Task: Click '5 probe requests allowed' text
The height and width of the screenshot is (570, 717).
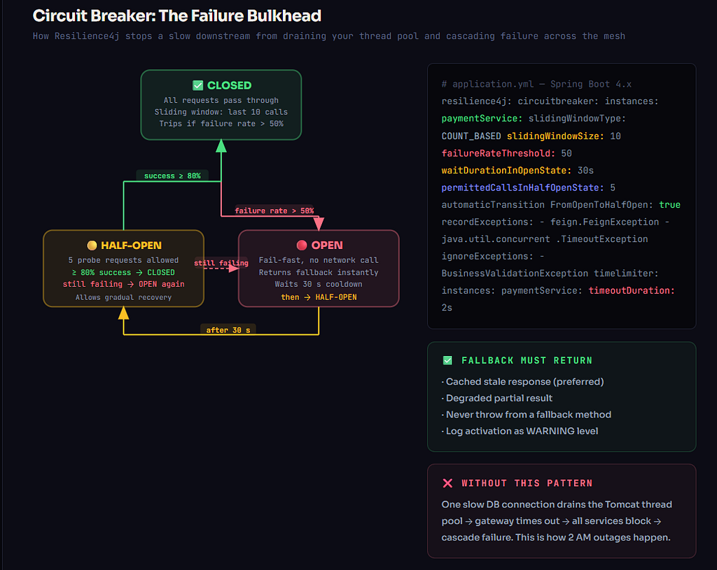Action: 123,260
